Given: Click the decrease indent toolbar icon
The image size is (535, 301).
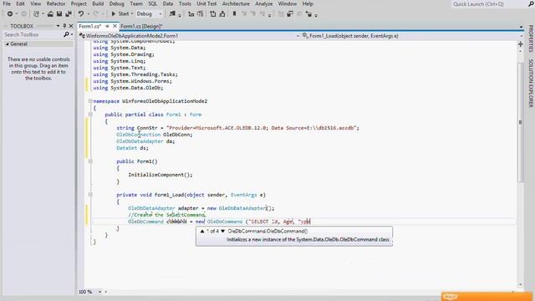Looking at the screenshot, I should [x=191, y=14].
